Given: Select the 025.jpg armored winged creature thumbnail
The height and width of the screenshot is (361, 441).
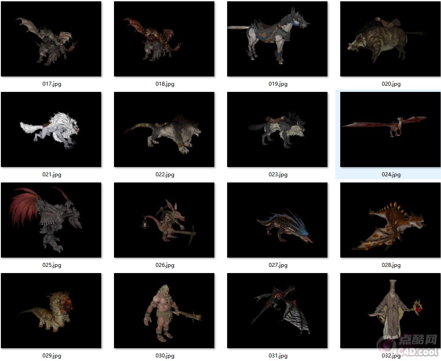Looking at the screenshot, I should [51, 220].
